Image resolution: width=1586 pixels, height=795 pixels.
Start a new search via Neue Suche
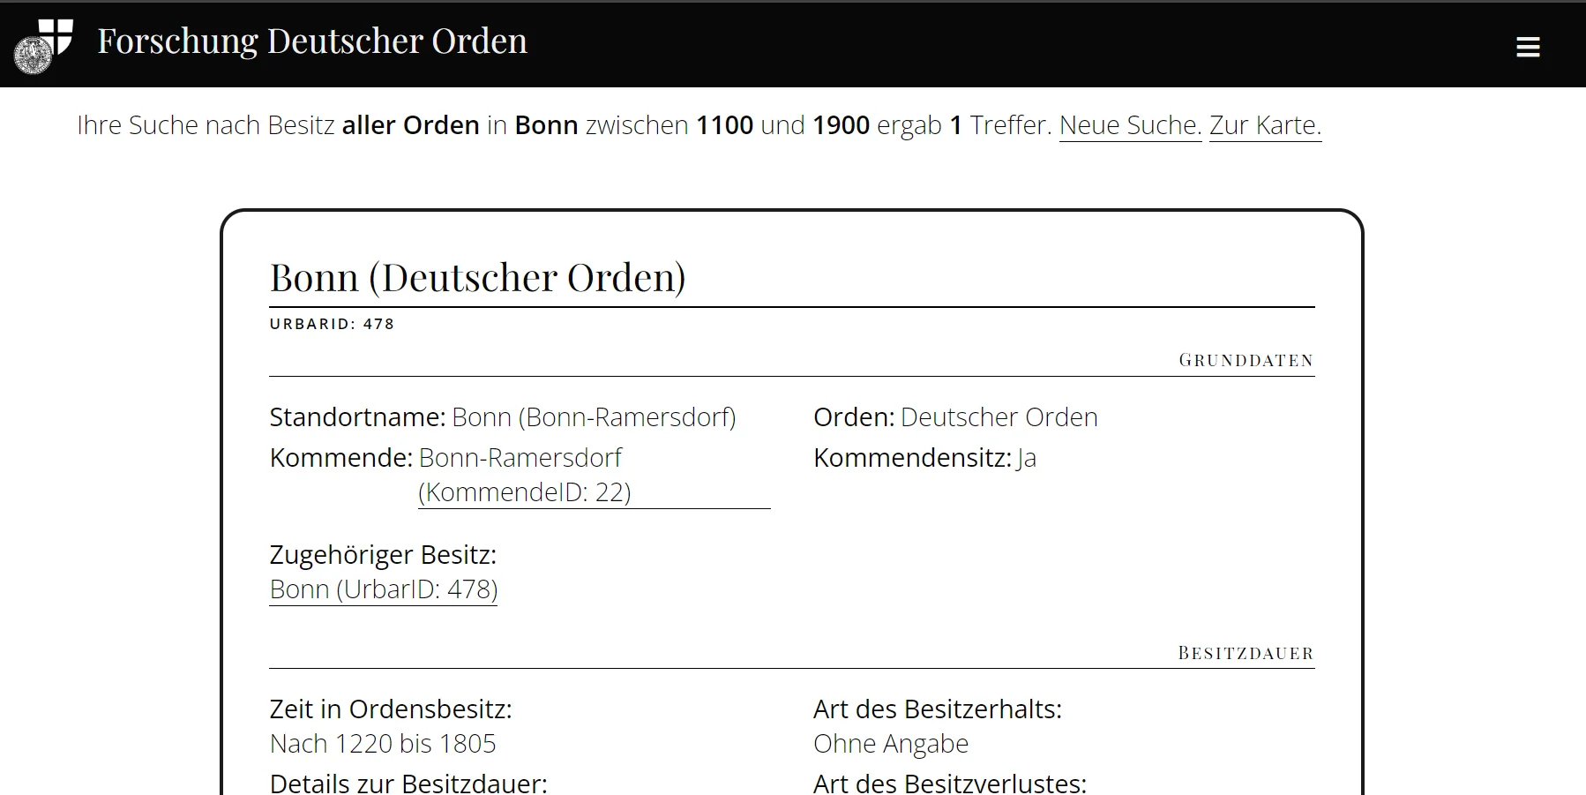(1130, 125)
